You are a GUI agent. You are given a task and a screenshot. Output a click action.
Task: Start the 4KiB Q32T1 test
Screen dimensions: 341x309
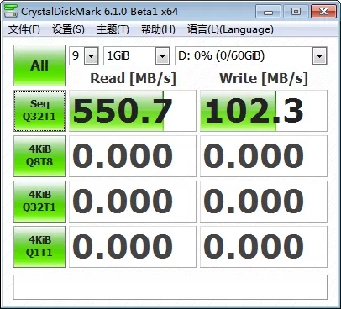point(39,202)
